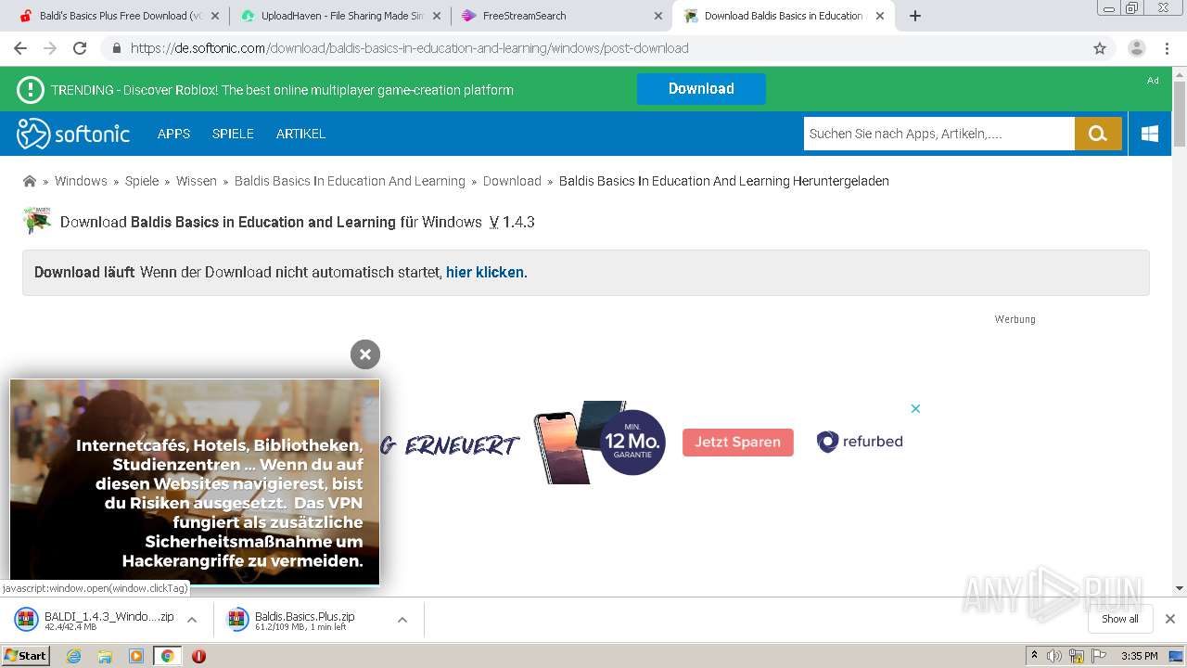Click the taskbar clock showing 3:35 PM
Image resolution: width=1187 pixels, height=668 pixels.
[1139, 656]
